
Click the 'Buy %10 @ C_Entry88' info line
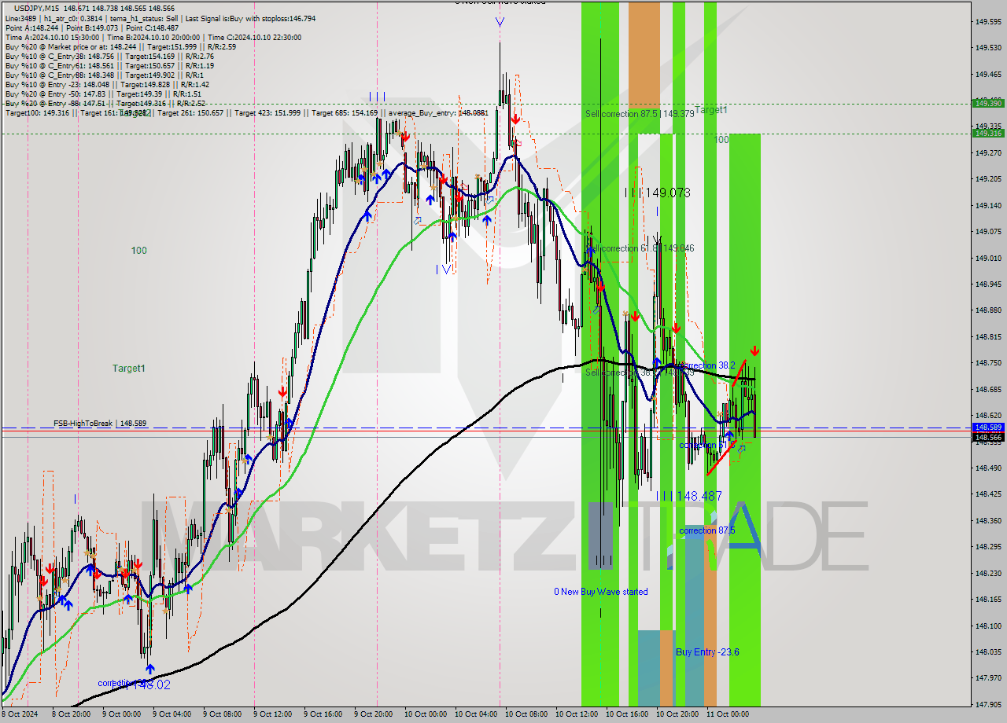tap(103, 75)
